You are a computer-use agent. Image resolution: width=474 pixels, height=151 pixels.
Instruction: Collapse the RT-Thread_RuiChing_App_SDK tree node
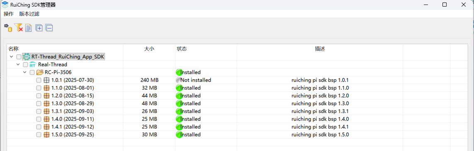pyautogui.click(x=11, y=57)
